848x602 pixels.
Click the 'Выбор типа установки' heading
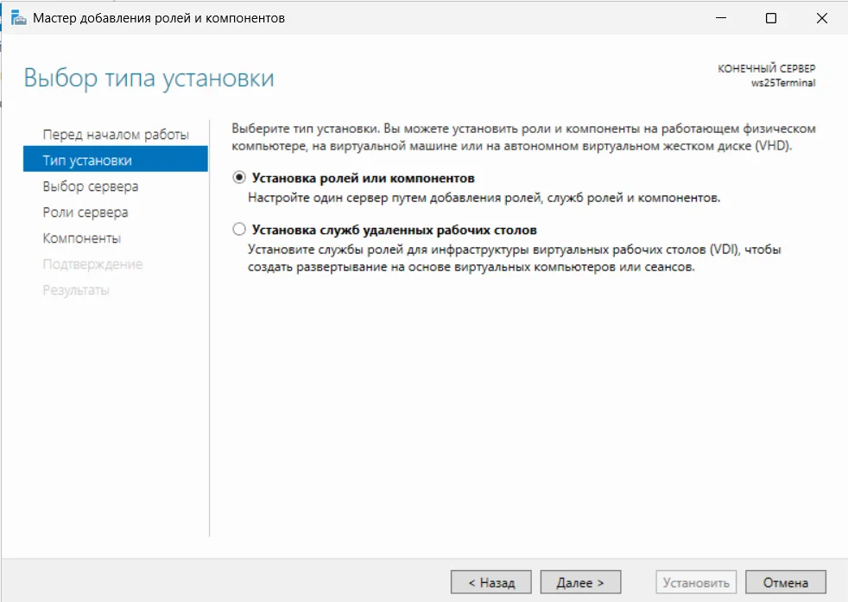(149, 78)
